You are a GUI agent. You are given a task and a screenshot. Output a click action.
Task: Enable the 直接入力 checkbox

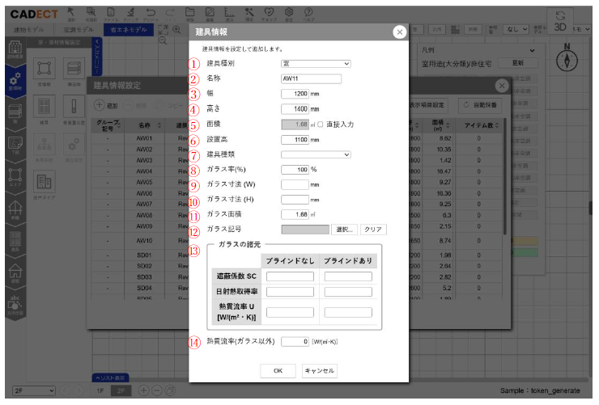(x=321, y=124)
